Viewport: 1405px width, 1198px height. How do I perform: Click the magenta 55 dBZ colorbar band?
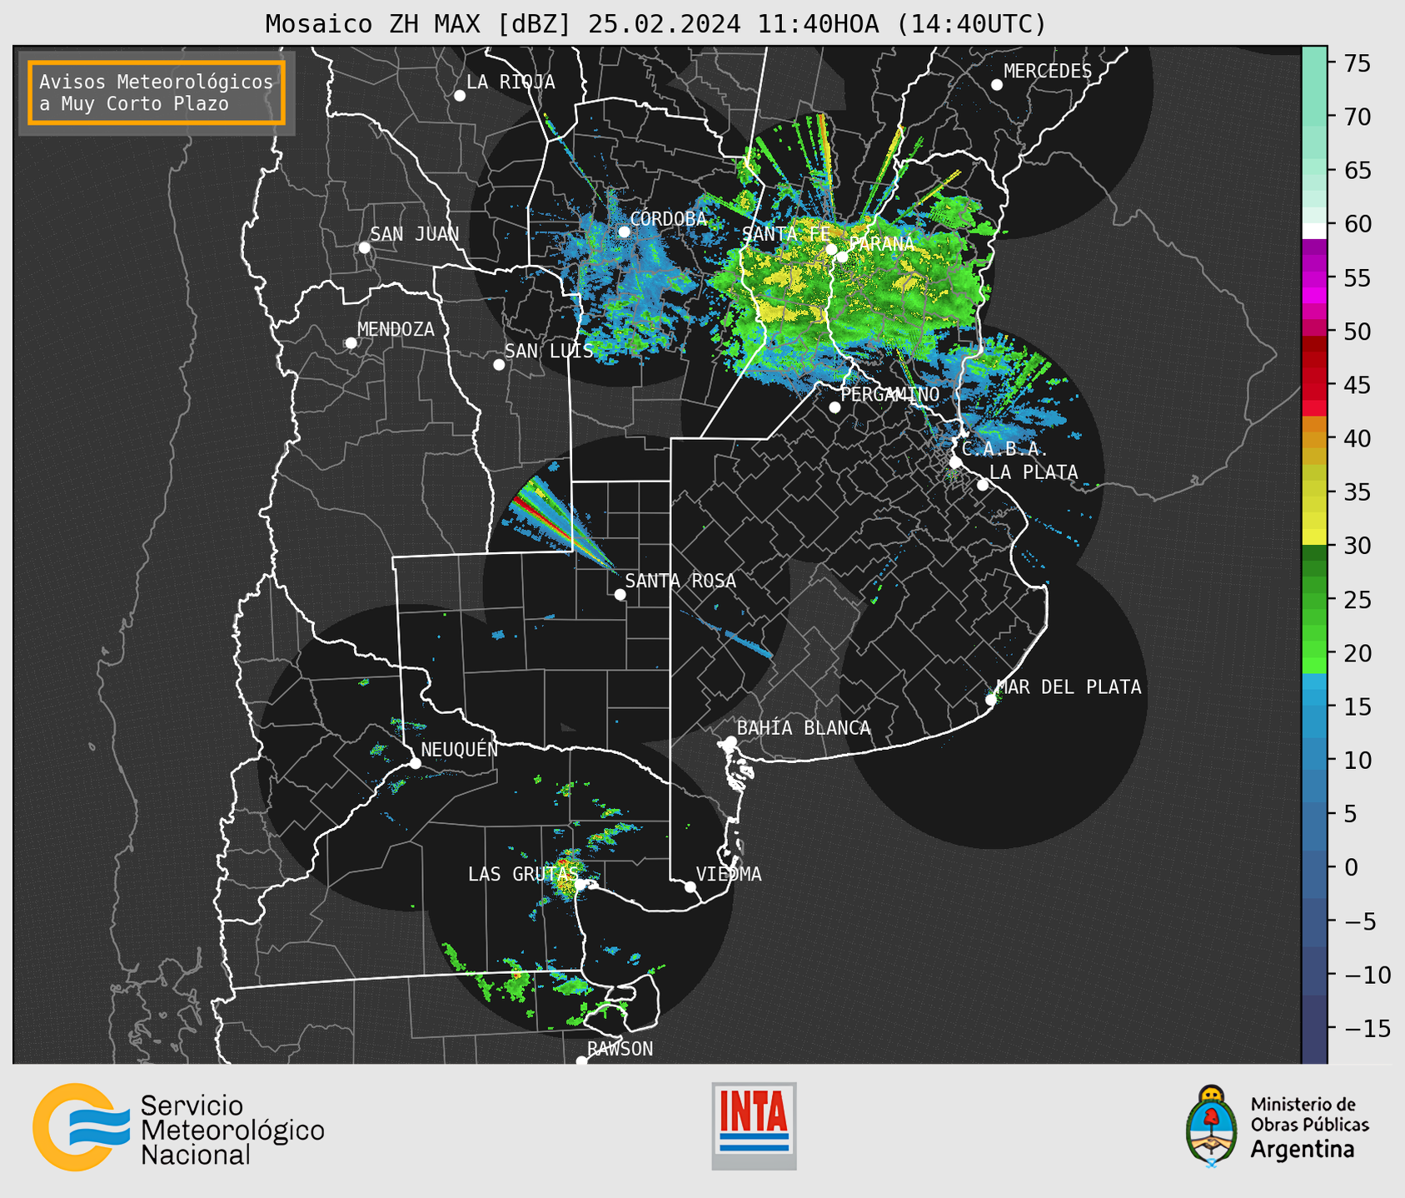pos(1314,278)
